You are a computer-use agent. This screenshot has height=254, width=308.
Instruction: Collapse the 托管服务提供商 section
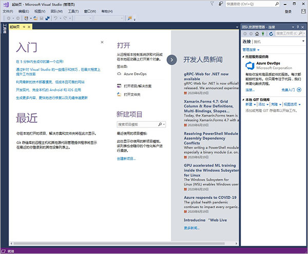pyautogui.click(x=243, y=57)
